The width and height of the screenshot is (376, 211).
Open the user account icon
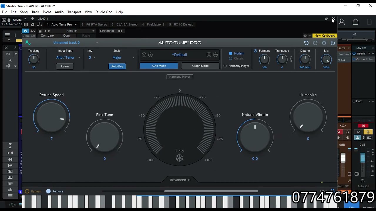click(342, 22)
